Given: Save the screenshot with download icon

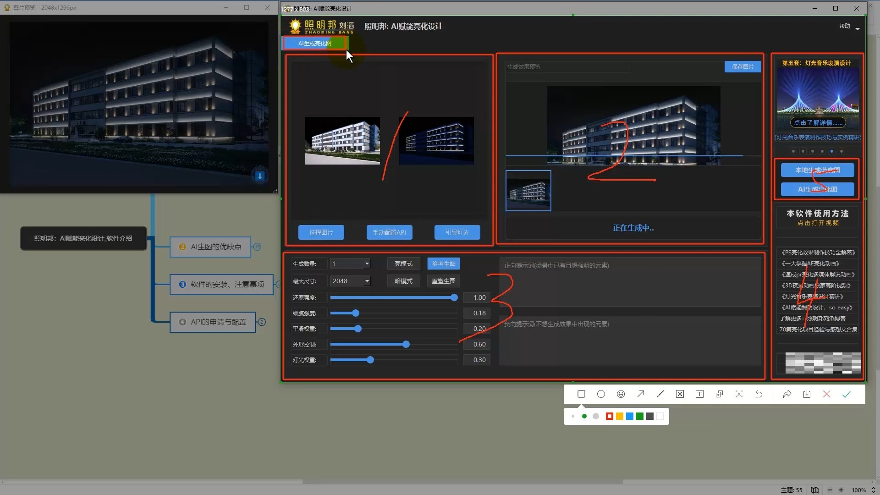Looking at the screenshot, I should (807, 394).
